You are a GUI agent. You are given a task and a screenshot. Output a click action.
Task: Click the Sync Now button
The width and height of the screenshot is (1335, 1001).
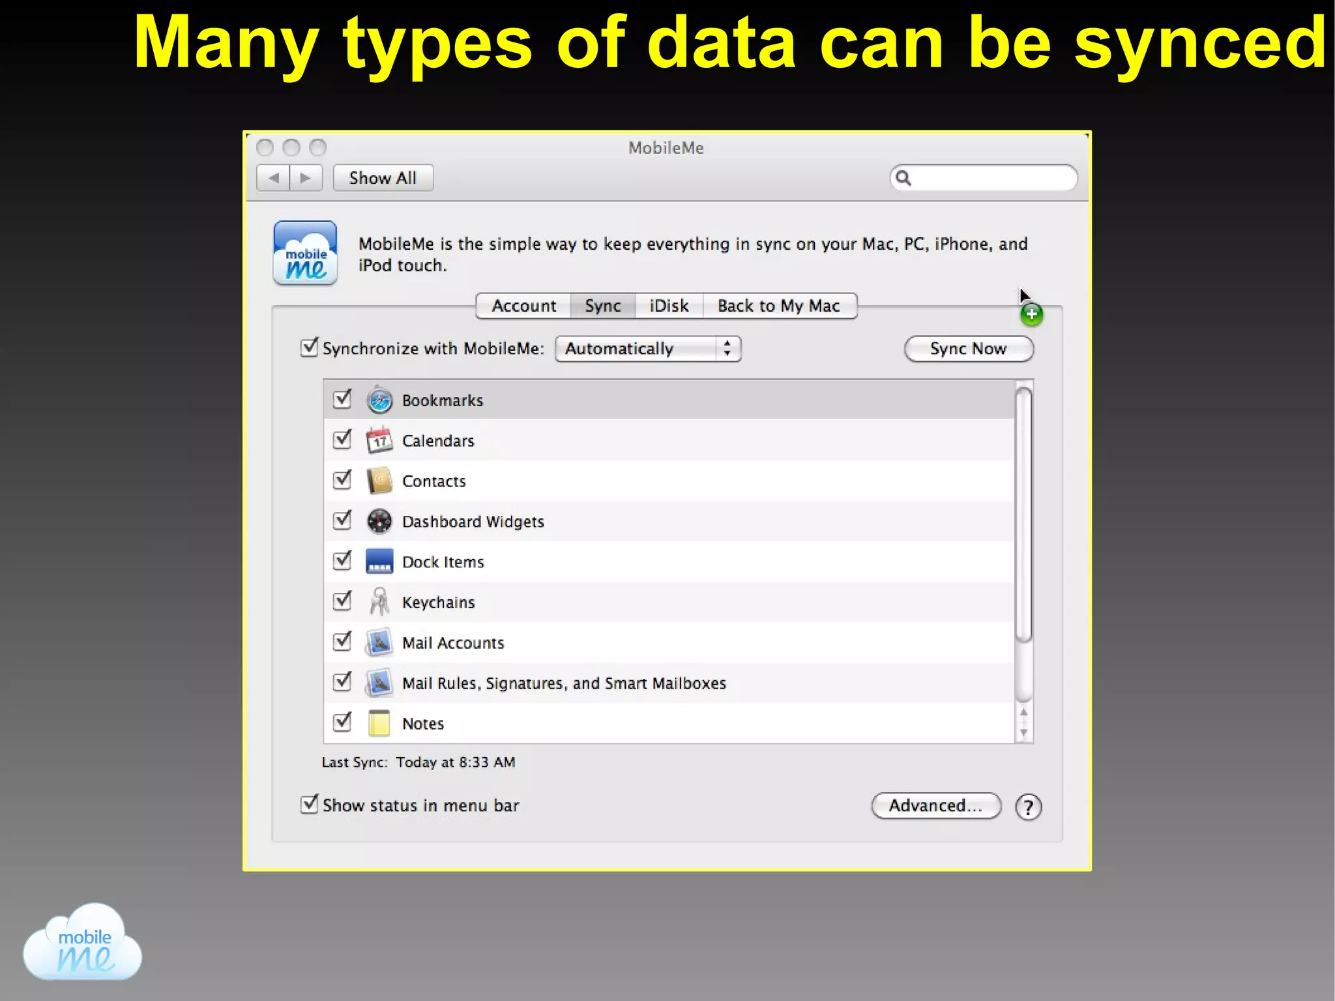click(969, 349)
